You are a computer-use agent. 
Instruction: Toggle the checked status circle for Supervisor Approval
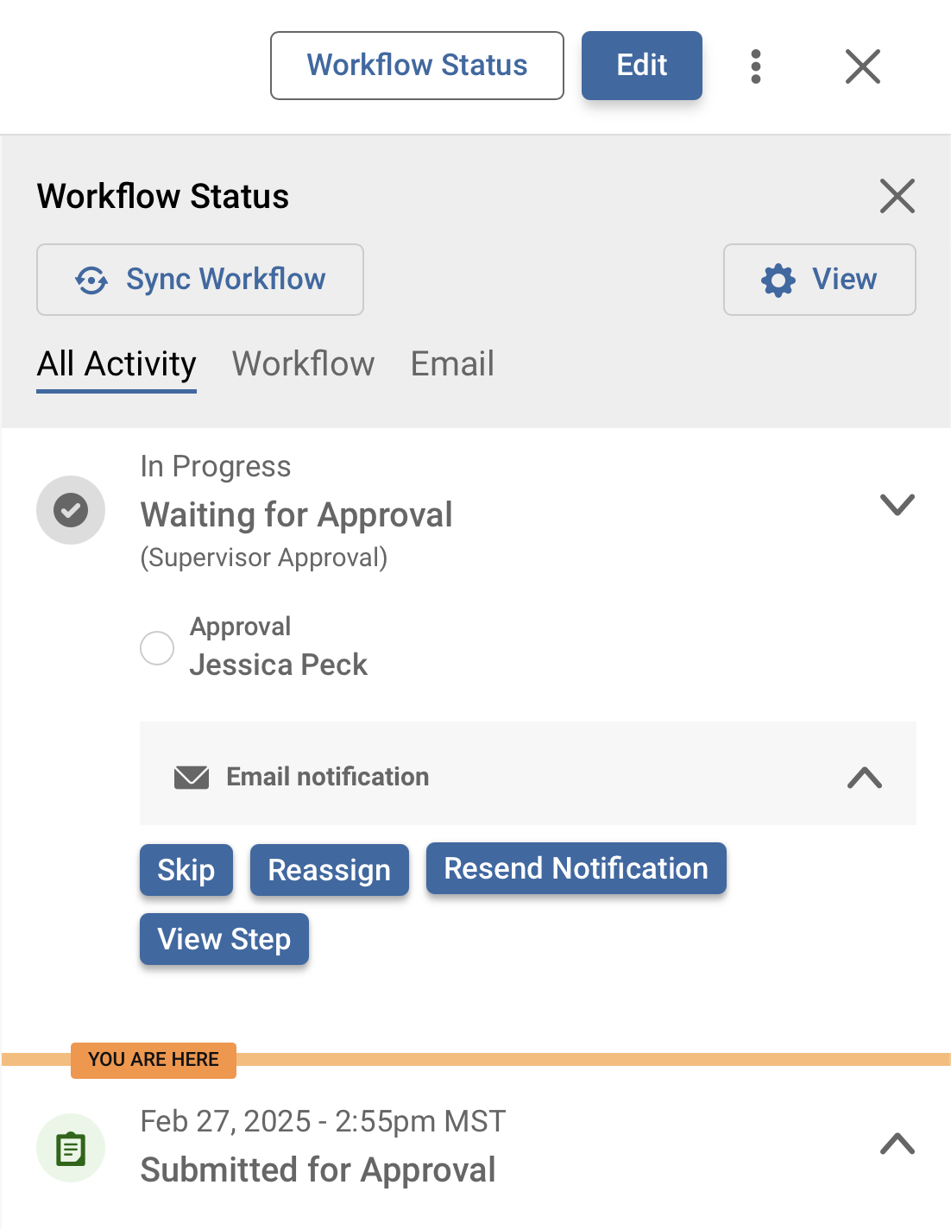70,510
